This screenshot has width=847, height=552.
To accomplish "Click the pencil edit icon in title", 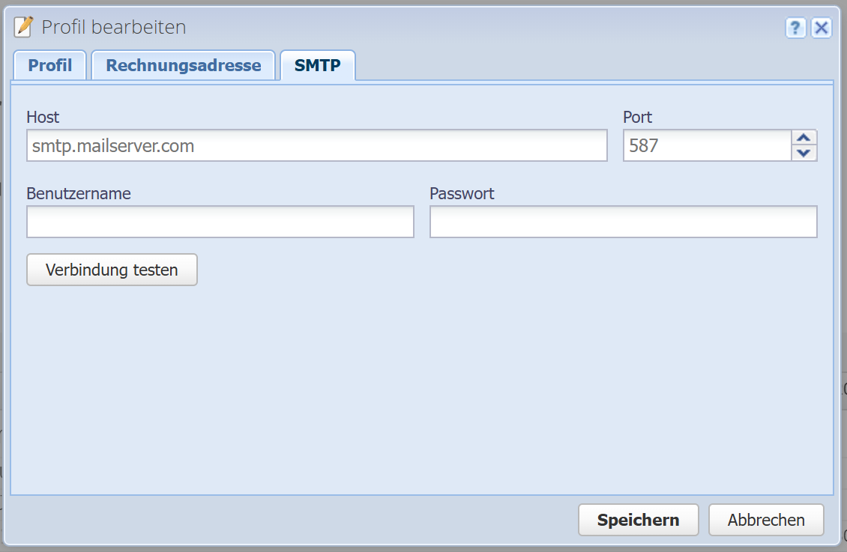I will (x=24, y=28).
